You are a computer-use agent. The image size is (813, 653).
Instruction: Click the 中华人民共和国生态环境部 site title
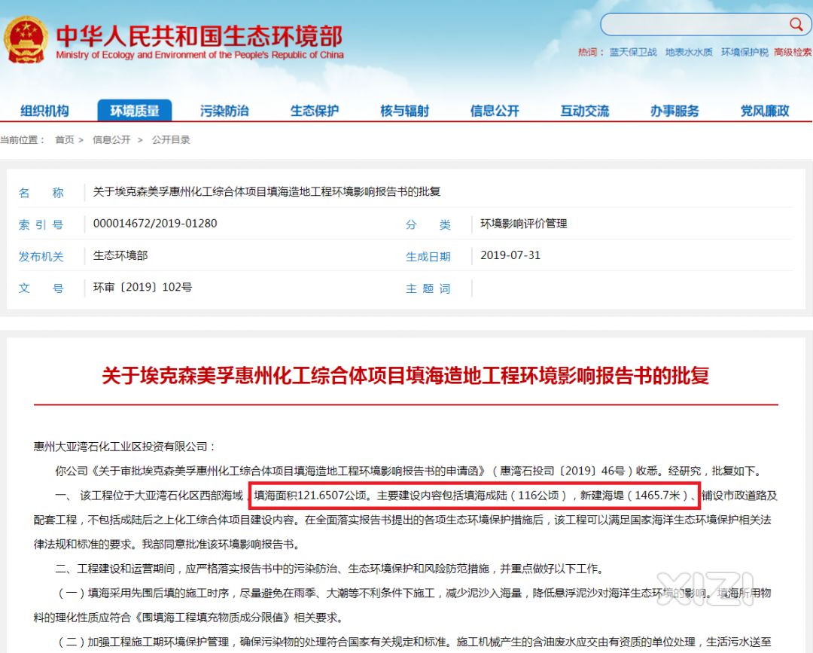click(199, 35)
